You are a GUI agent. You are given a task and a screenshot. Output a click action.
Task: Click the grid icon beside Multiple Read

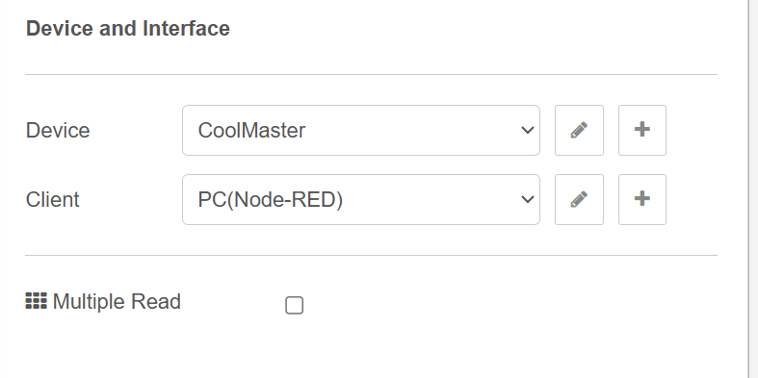[37, 301]
